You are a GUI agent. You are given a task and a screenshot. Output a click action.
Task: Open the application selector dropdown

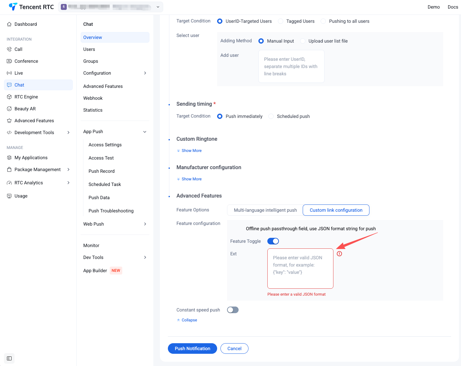[158, 7]
